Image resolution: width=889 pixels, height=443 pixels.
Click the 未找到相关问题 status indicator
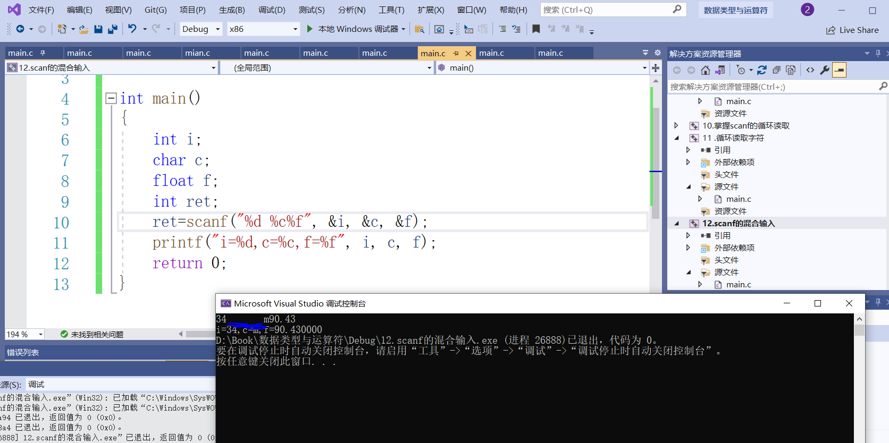[x=92, y=334]
